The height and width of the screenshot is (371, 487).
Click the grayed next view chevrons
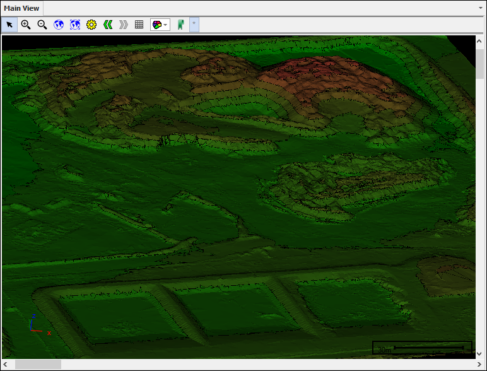coord(124,25)
